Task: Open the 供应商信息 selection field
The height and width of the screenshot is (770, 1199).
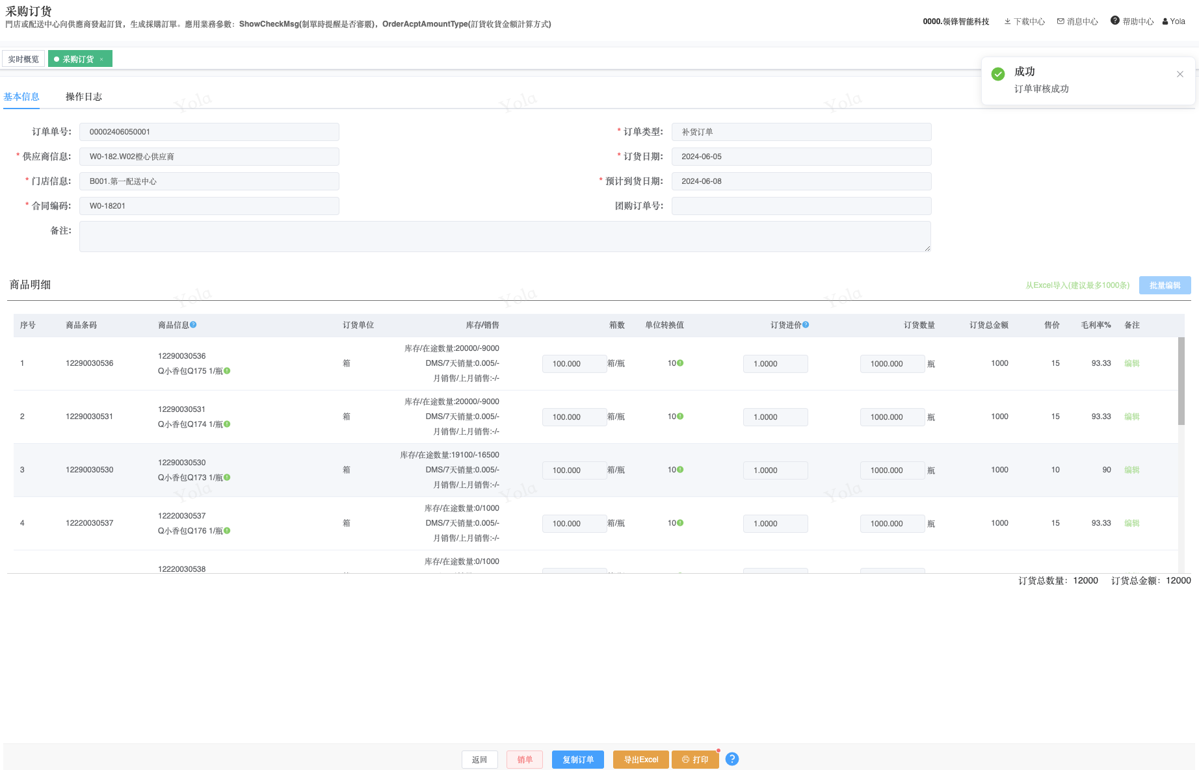Action: pyautogui.click(x=209, y=157)
